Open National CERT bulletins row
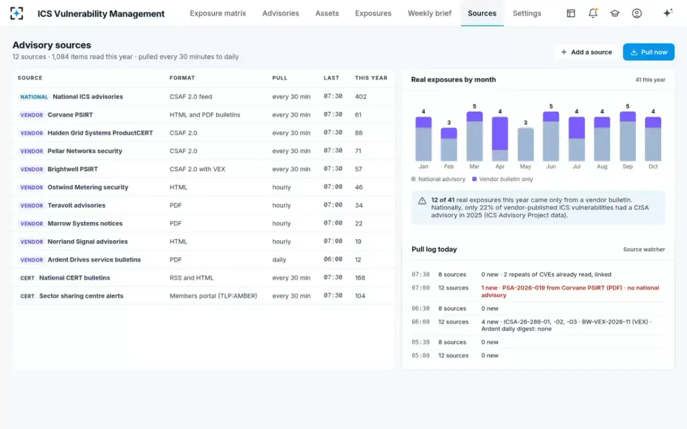The height and width of the screenshot is (429, 687). coord(204,278)
